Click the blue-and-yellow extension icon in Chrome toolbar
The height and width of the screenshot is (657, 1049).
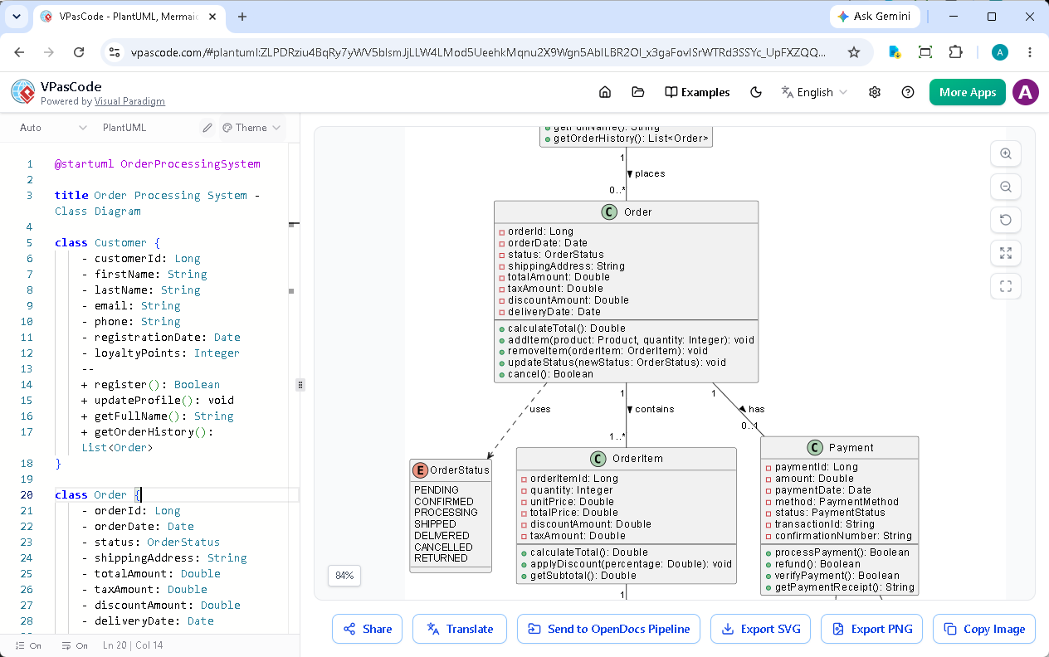tap(895, 52)
